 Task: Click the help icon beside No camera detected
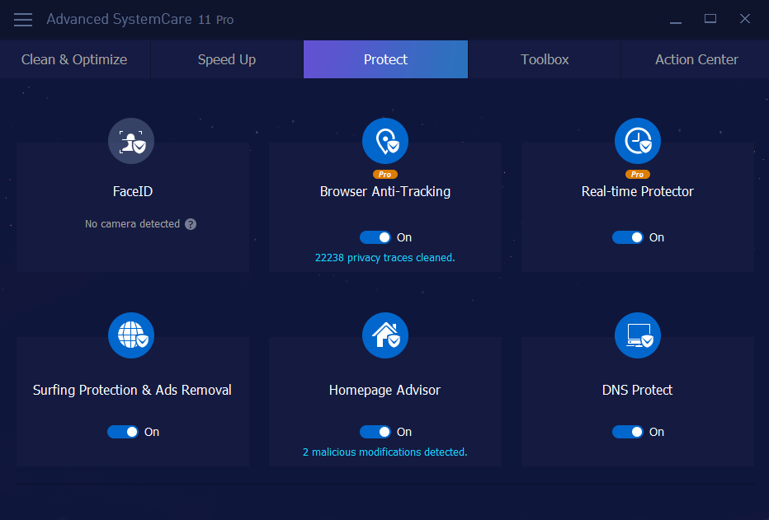click(x=191, y=224)
